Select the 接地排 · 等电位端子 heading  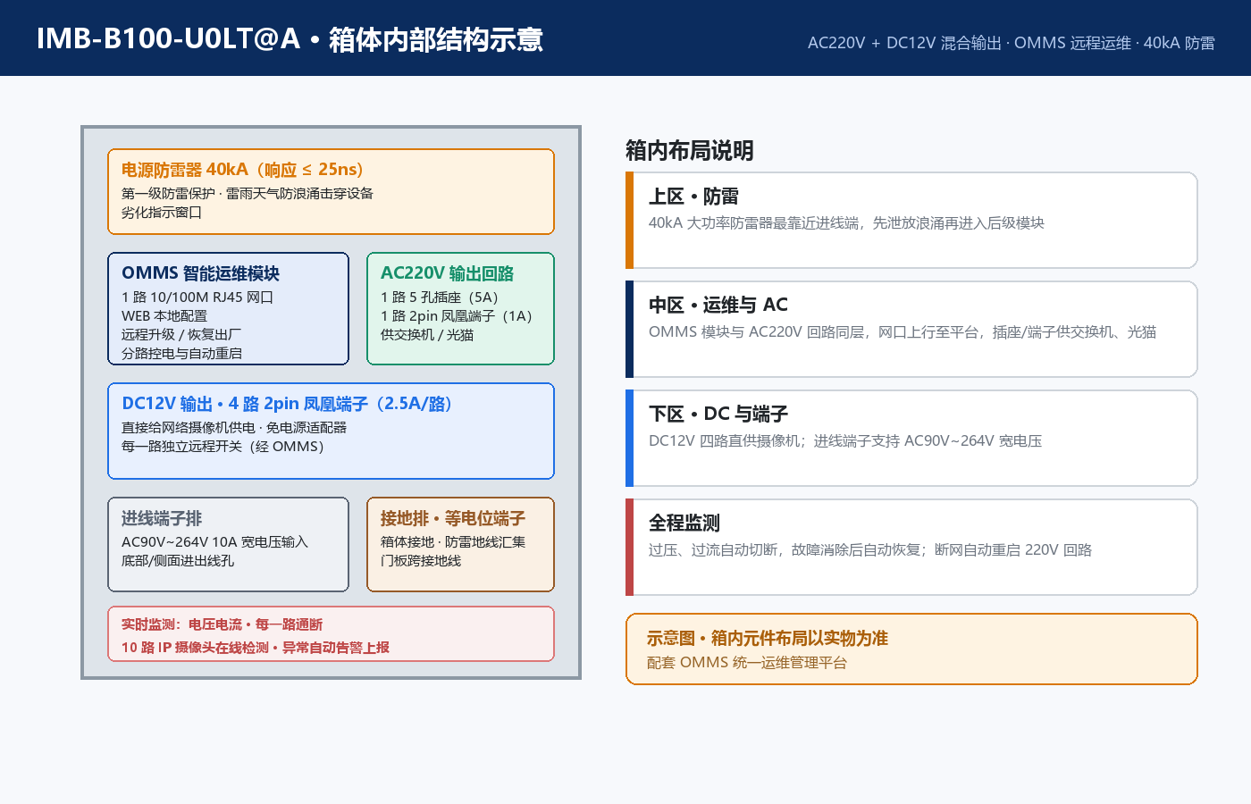point(453,518)
